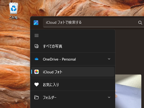Click the magnifier search icon
This screenshot has height=108, width=144.
tap(140, 23)
